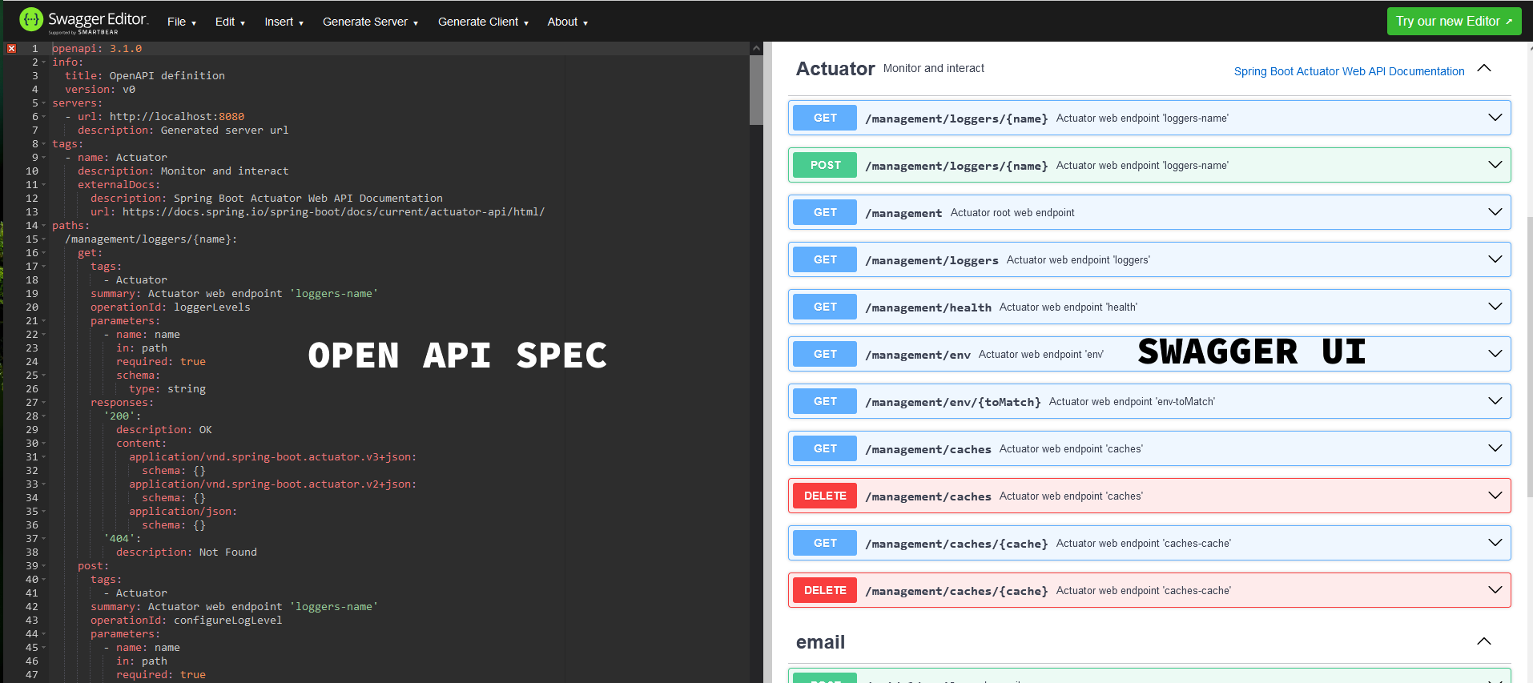Open the Insert menu
This screenshot has height=683, width=1533.
284,22
